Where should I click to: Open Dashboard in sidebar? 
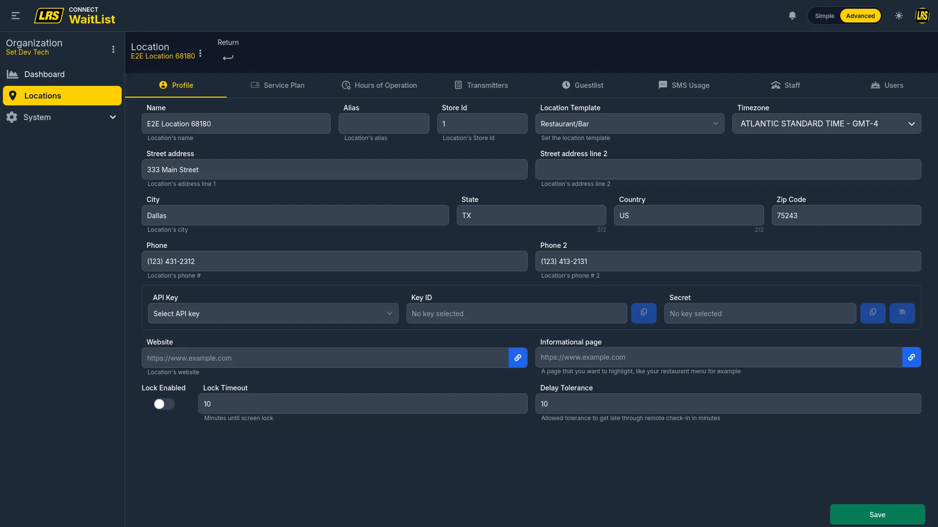pos(62,74)
